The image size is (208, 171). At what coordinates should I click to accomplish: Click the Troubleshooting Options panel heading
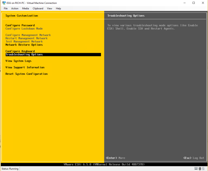coord(126,16)
